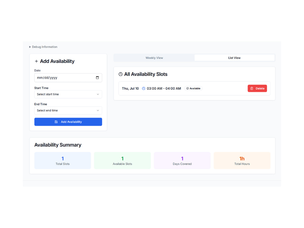Click the Total Hours 1h summary card
Image resolution: width=304 pixels, height=228 pixels.
click(242, 161)
